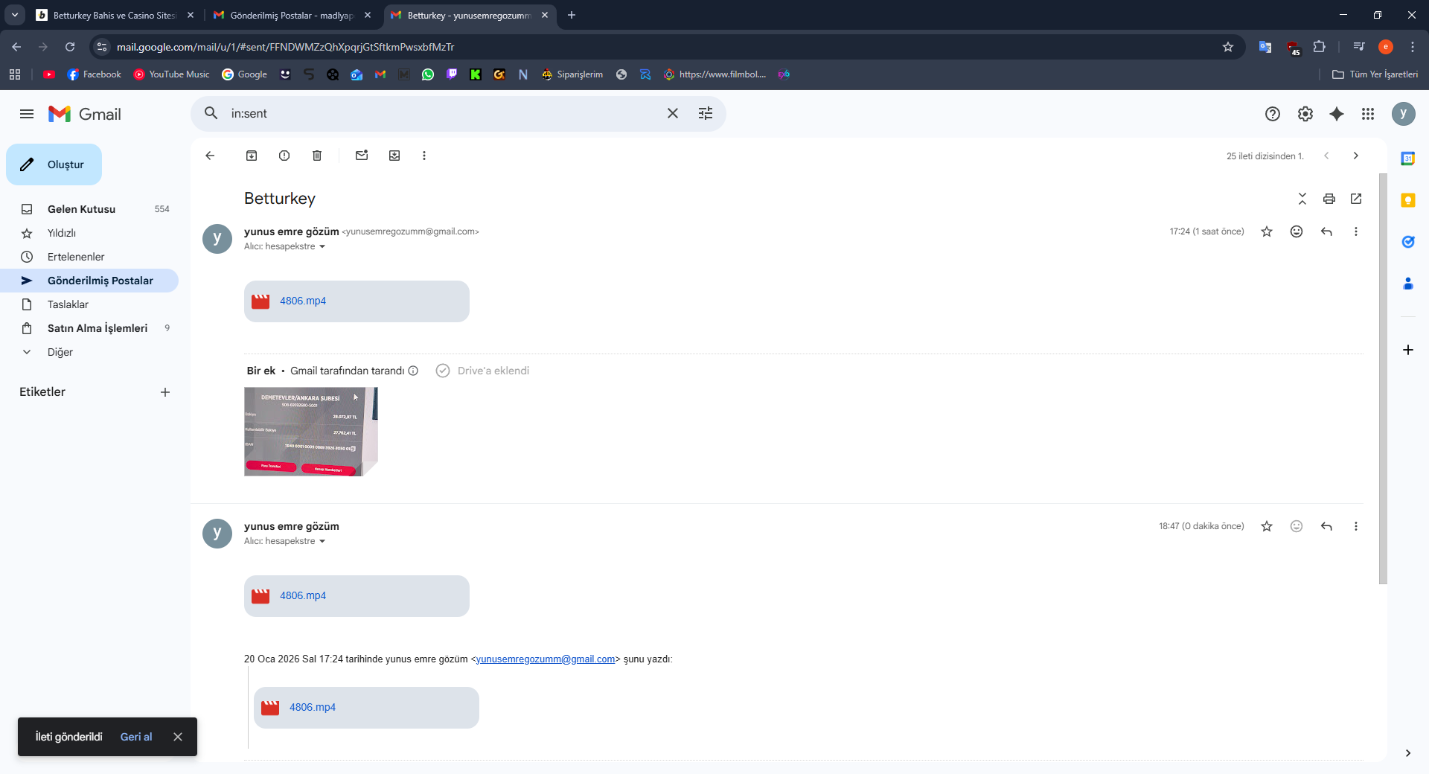
Task: Open conversation in a new window
Action: tap(1356, 199)
